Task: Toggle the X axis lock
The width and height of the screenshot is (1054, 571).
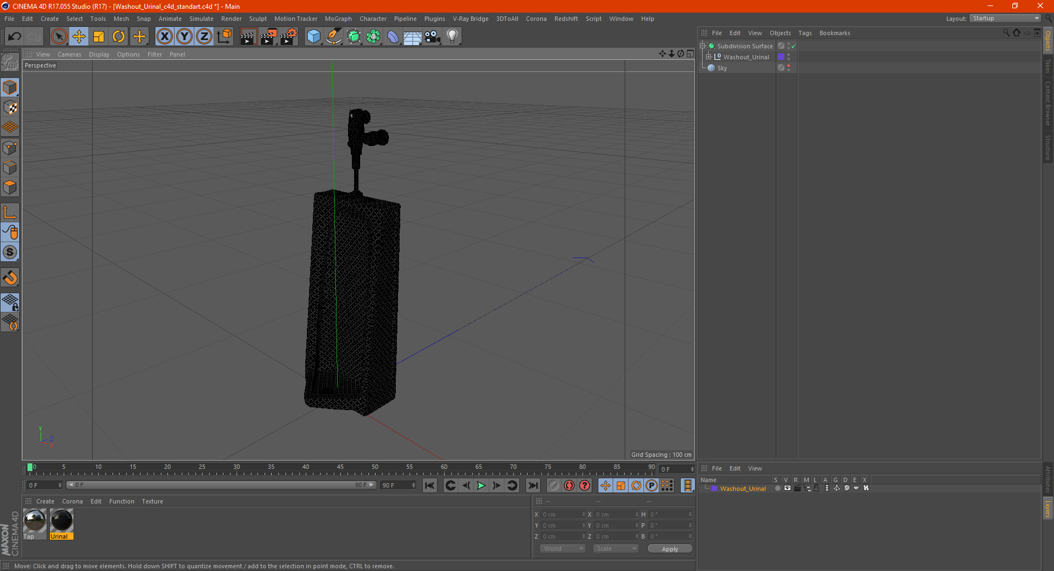Action: tap(164, 37)
